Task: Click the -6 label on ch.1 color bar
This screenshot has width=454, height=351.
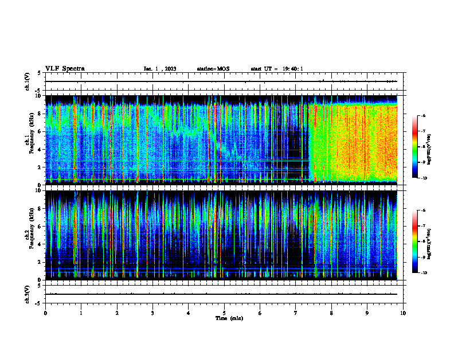Action: point(423,115)
